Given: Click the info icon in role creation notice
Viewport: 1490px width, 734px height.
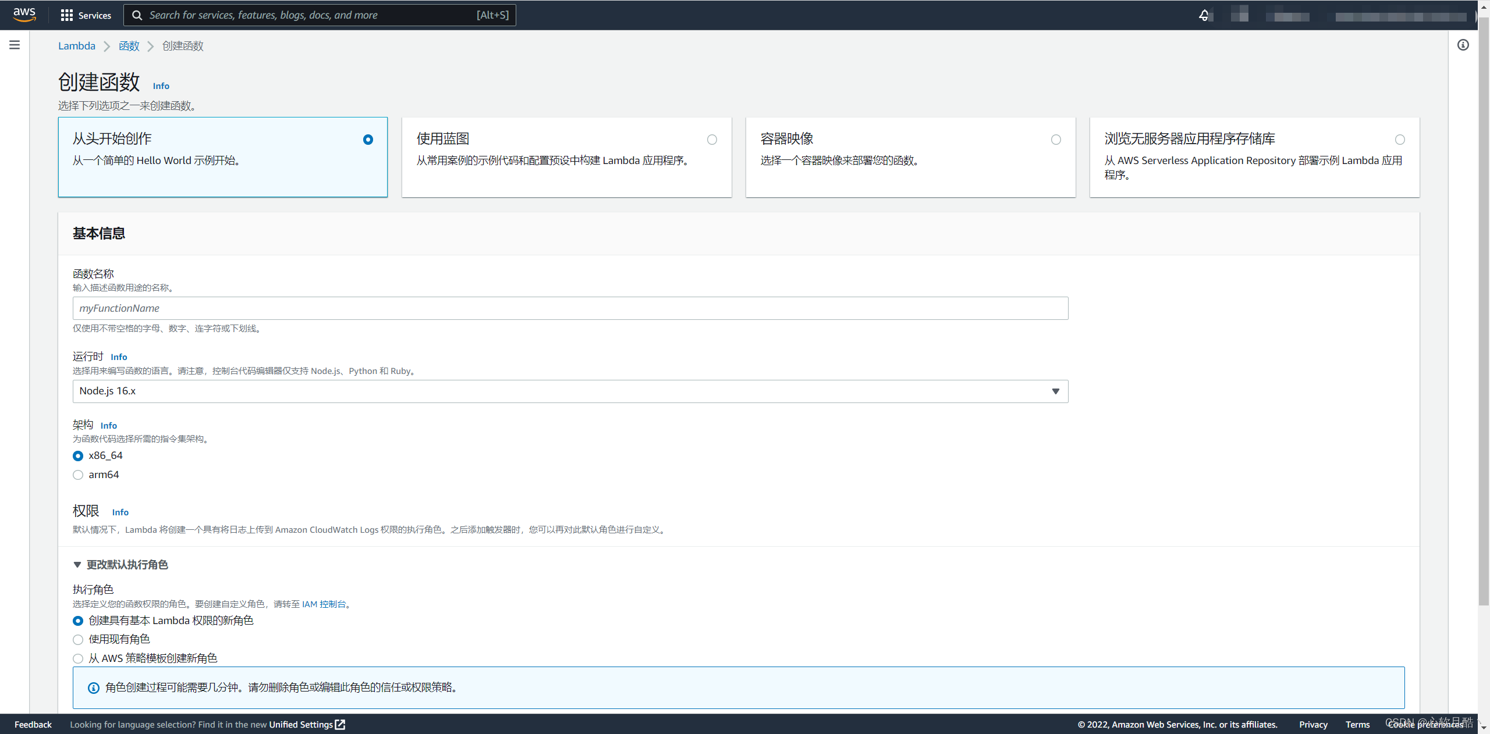Looking at the screenshot, I should tap(93, 687).
